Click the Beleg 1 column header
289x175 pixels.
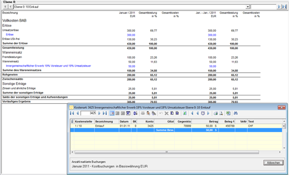[227, 122]
